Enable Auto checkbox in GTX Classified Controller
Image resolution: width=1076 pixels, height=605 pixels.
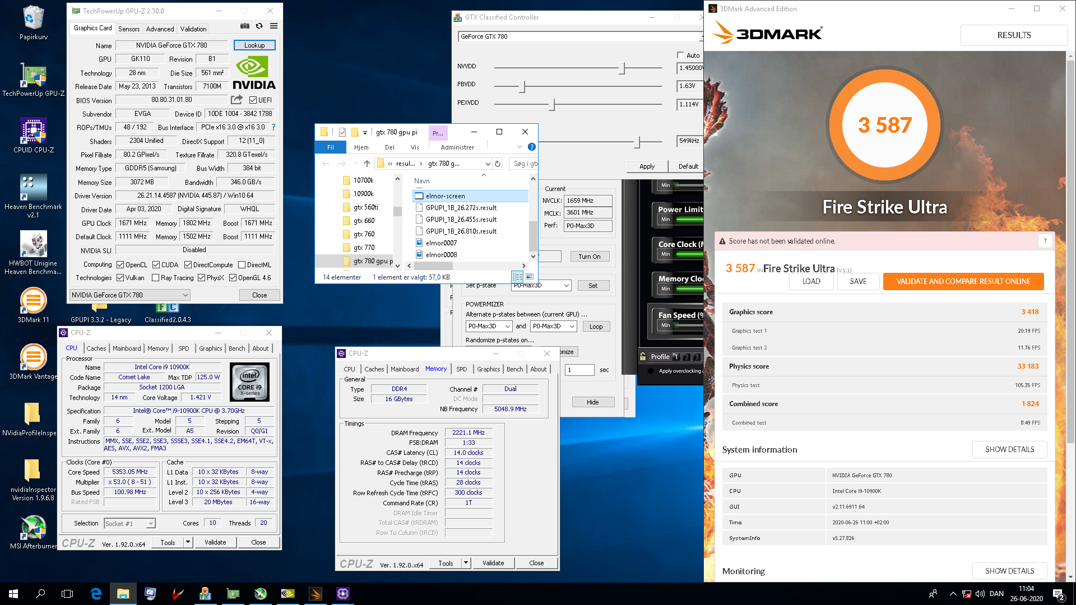pos(680,55)
